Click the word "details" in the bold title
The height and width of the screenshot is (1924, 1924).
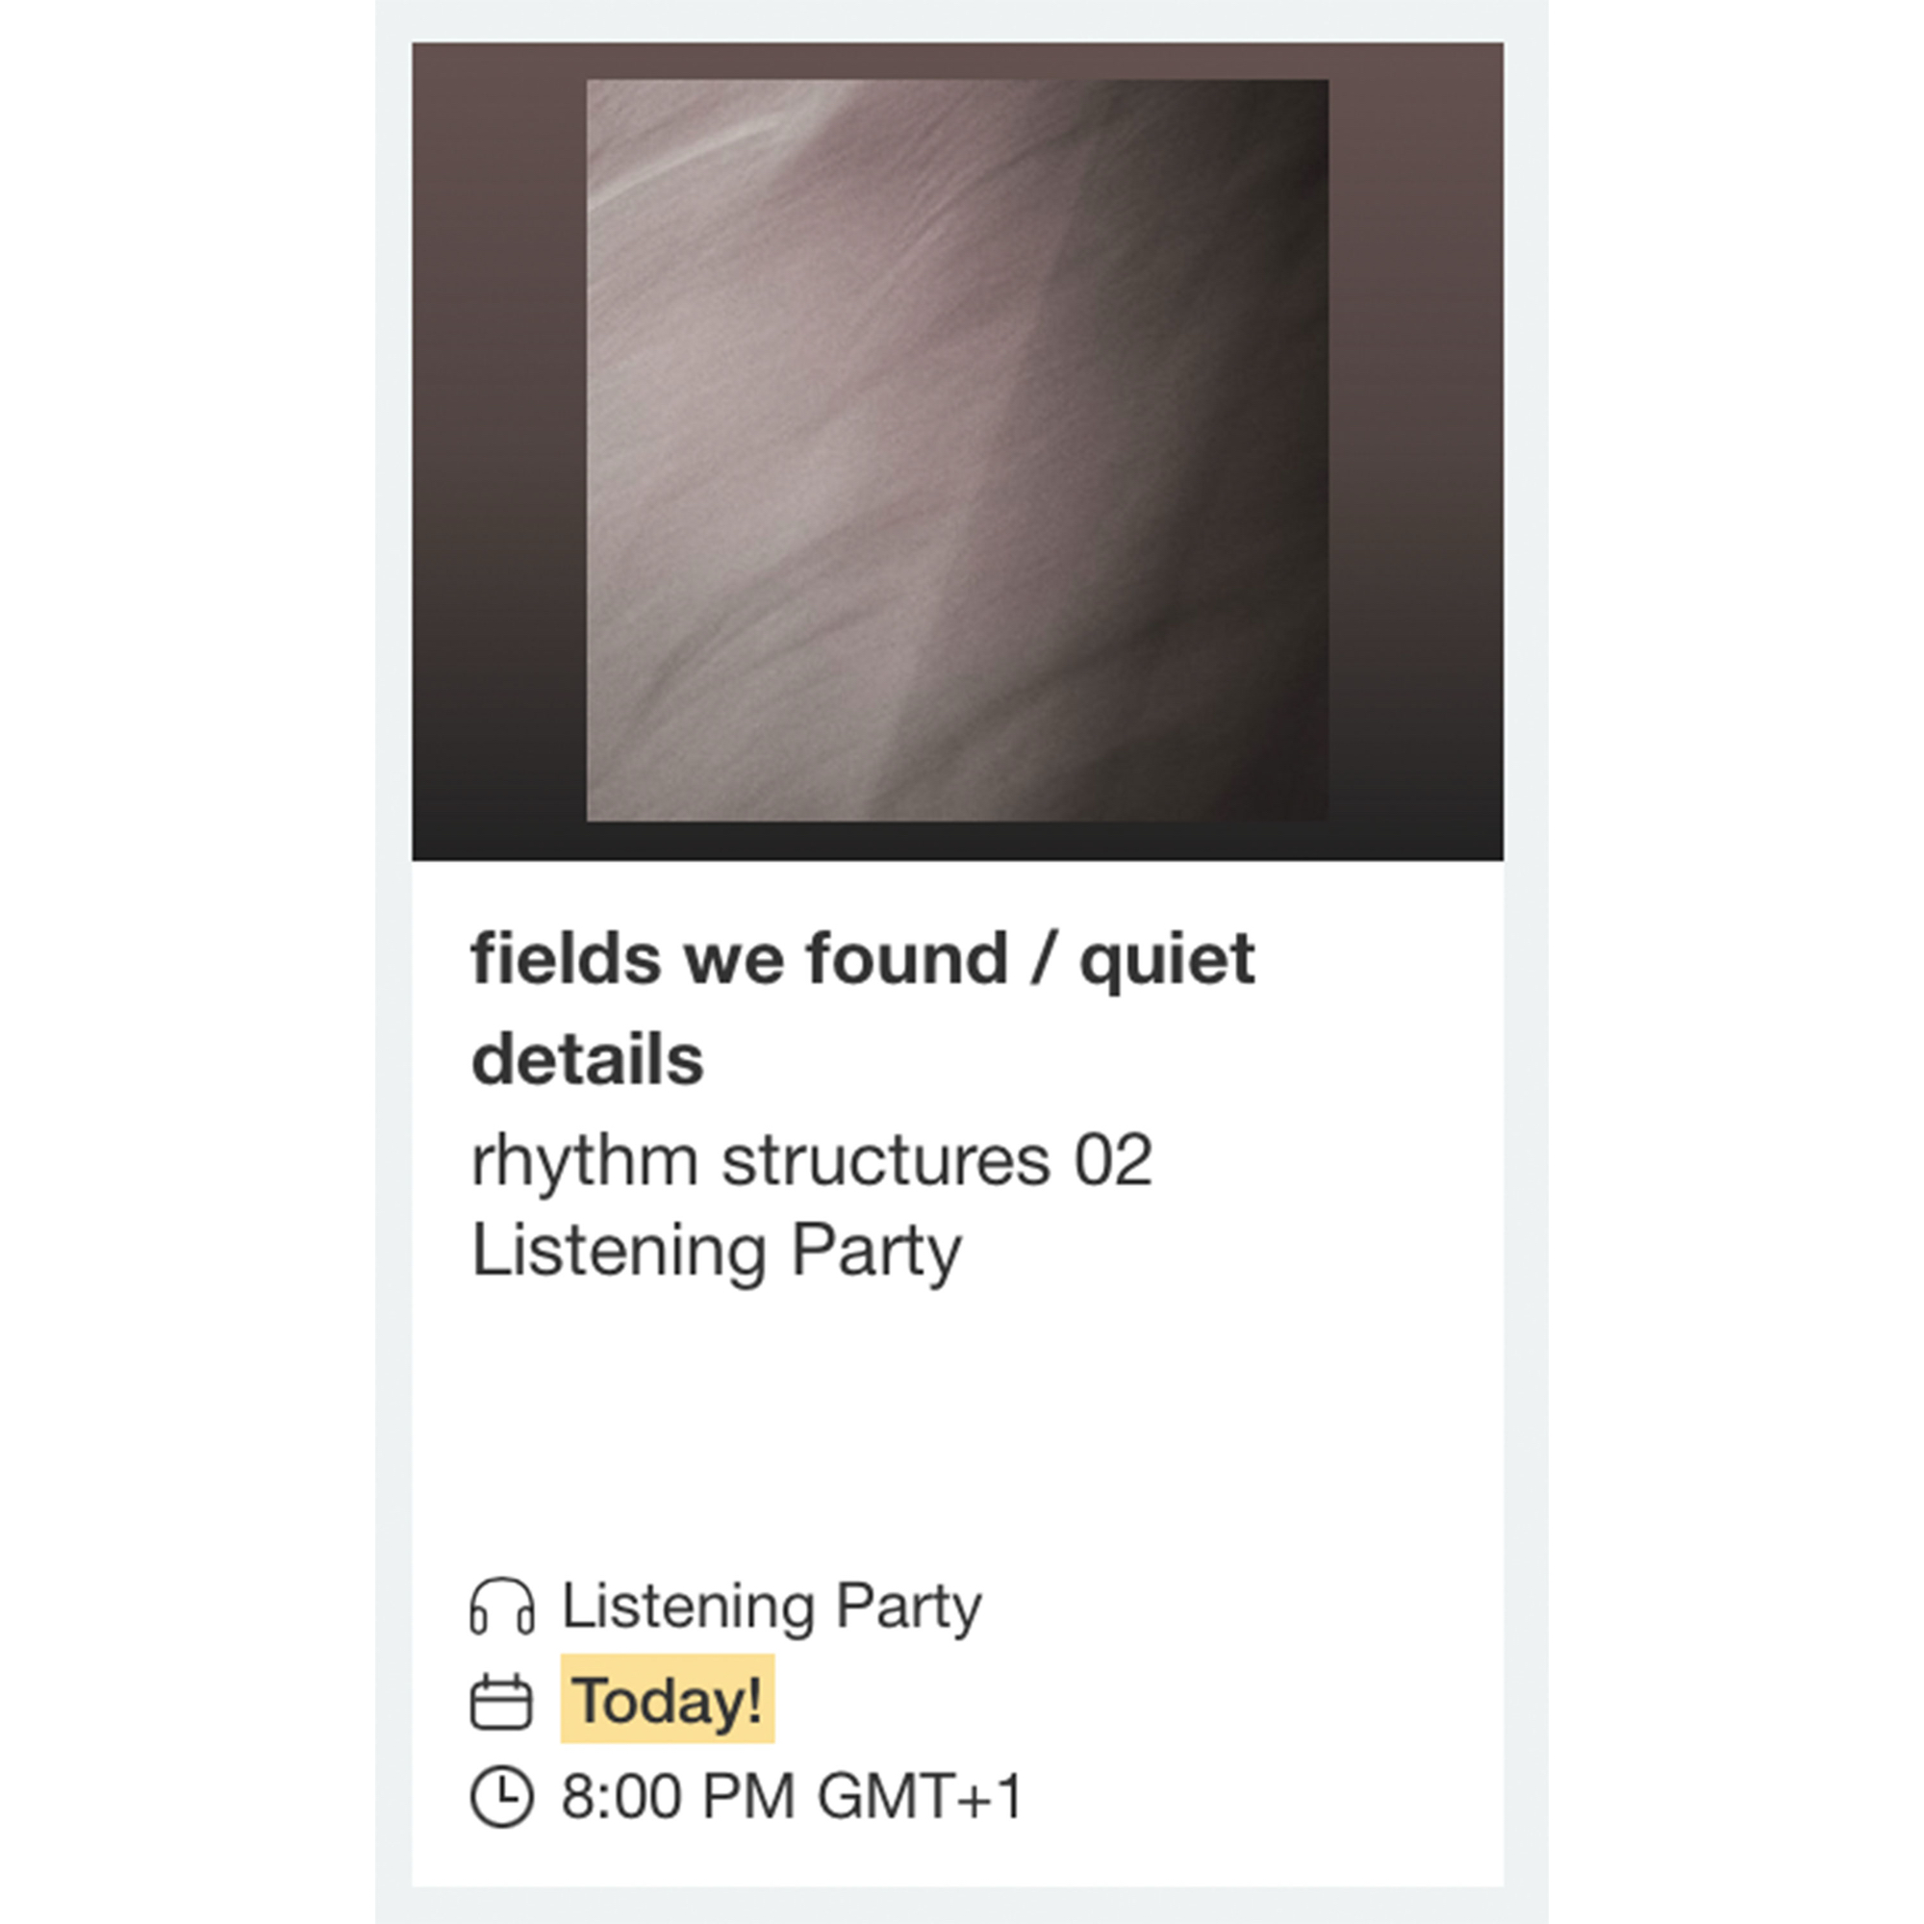coord(588,1058)
